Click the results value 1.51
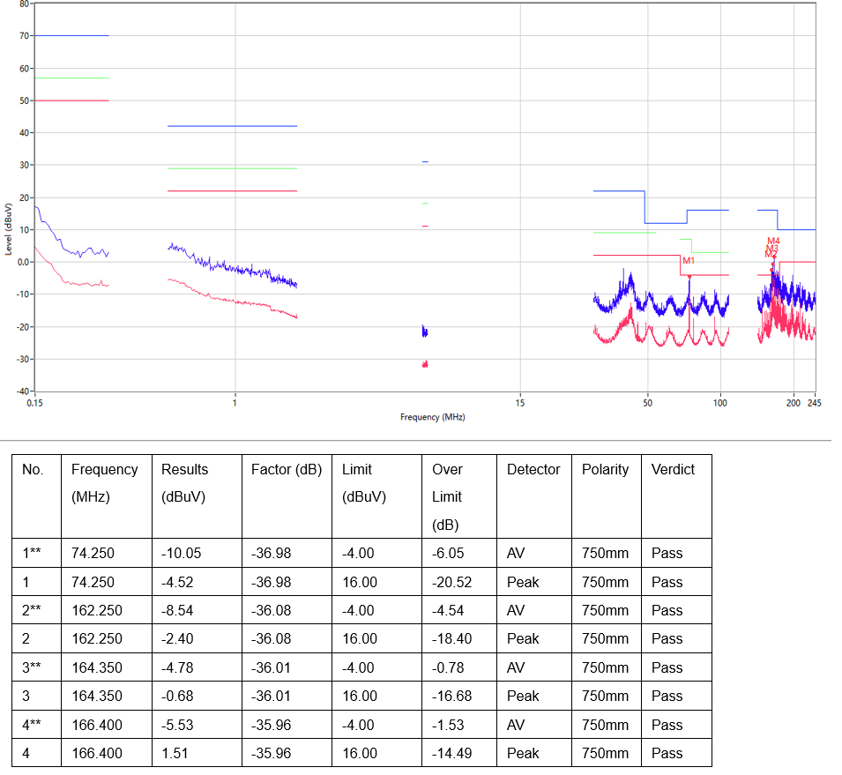The height and width of the screenshot is (775, 842). pos(175,754)
